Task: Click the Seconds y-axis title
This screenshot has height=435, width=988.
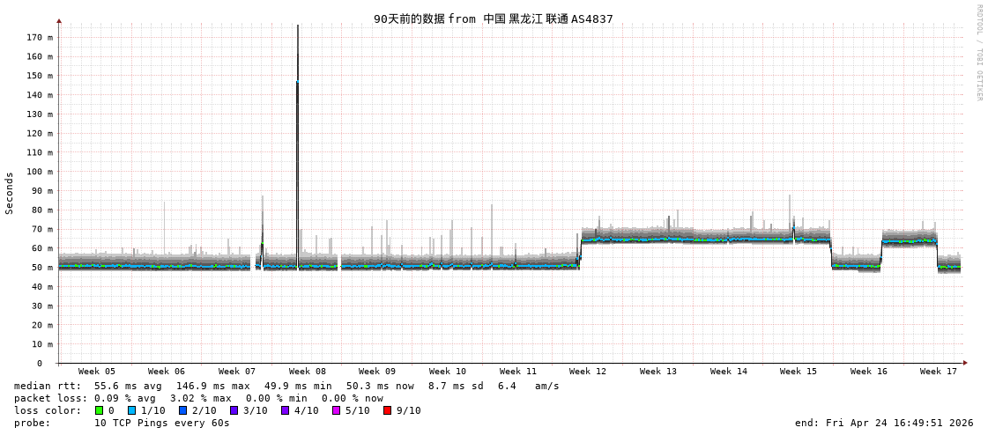Action: pyautogui.click(x=10, y=193)
